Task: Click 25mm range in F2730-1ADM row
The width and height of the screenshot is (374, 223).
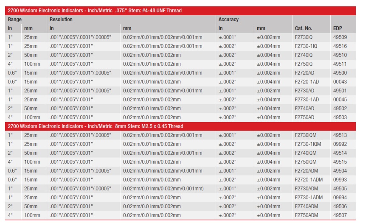Action: tap(31, 198)
